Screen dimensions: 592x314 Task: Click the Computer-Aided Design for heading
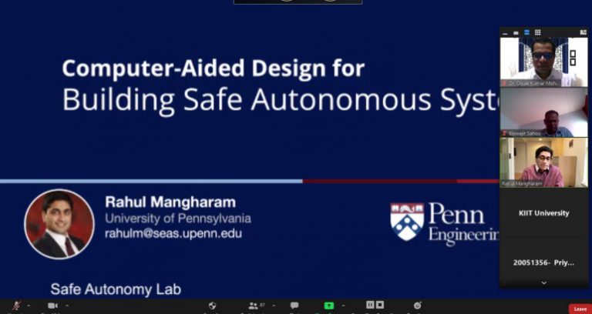[x=214, y=68]
